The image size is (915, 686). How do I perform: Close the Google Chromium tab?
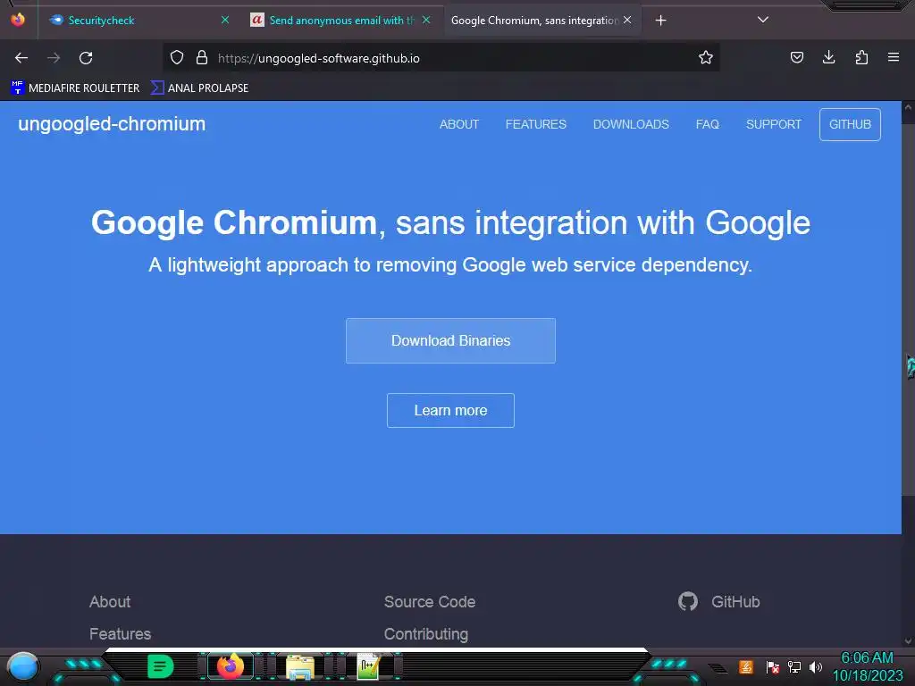click(x=627, y=20)
